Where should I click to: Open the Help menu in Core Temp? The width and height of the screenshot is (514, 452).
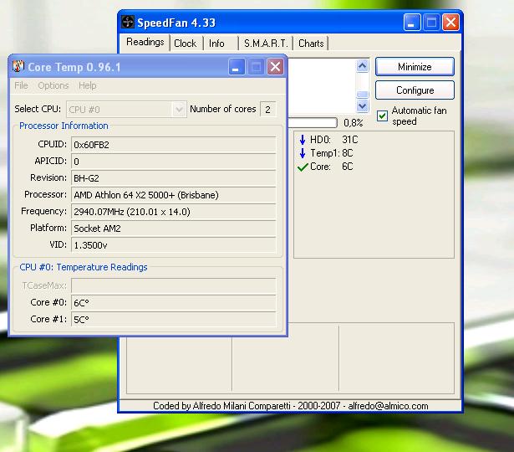(x=88, y=85)
